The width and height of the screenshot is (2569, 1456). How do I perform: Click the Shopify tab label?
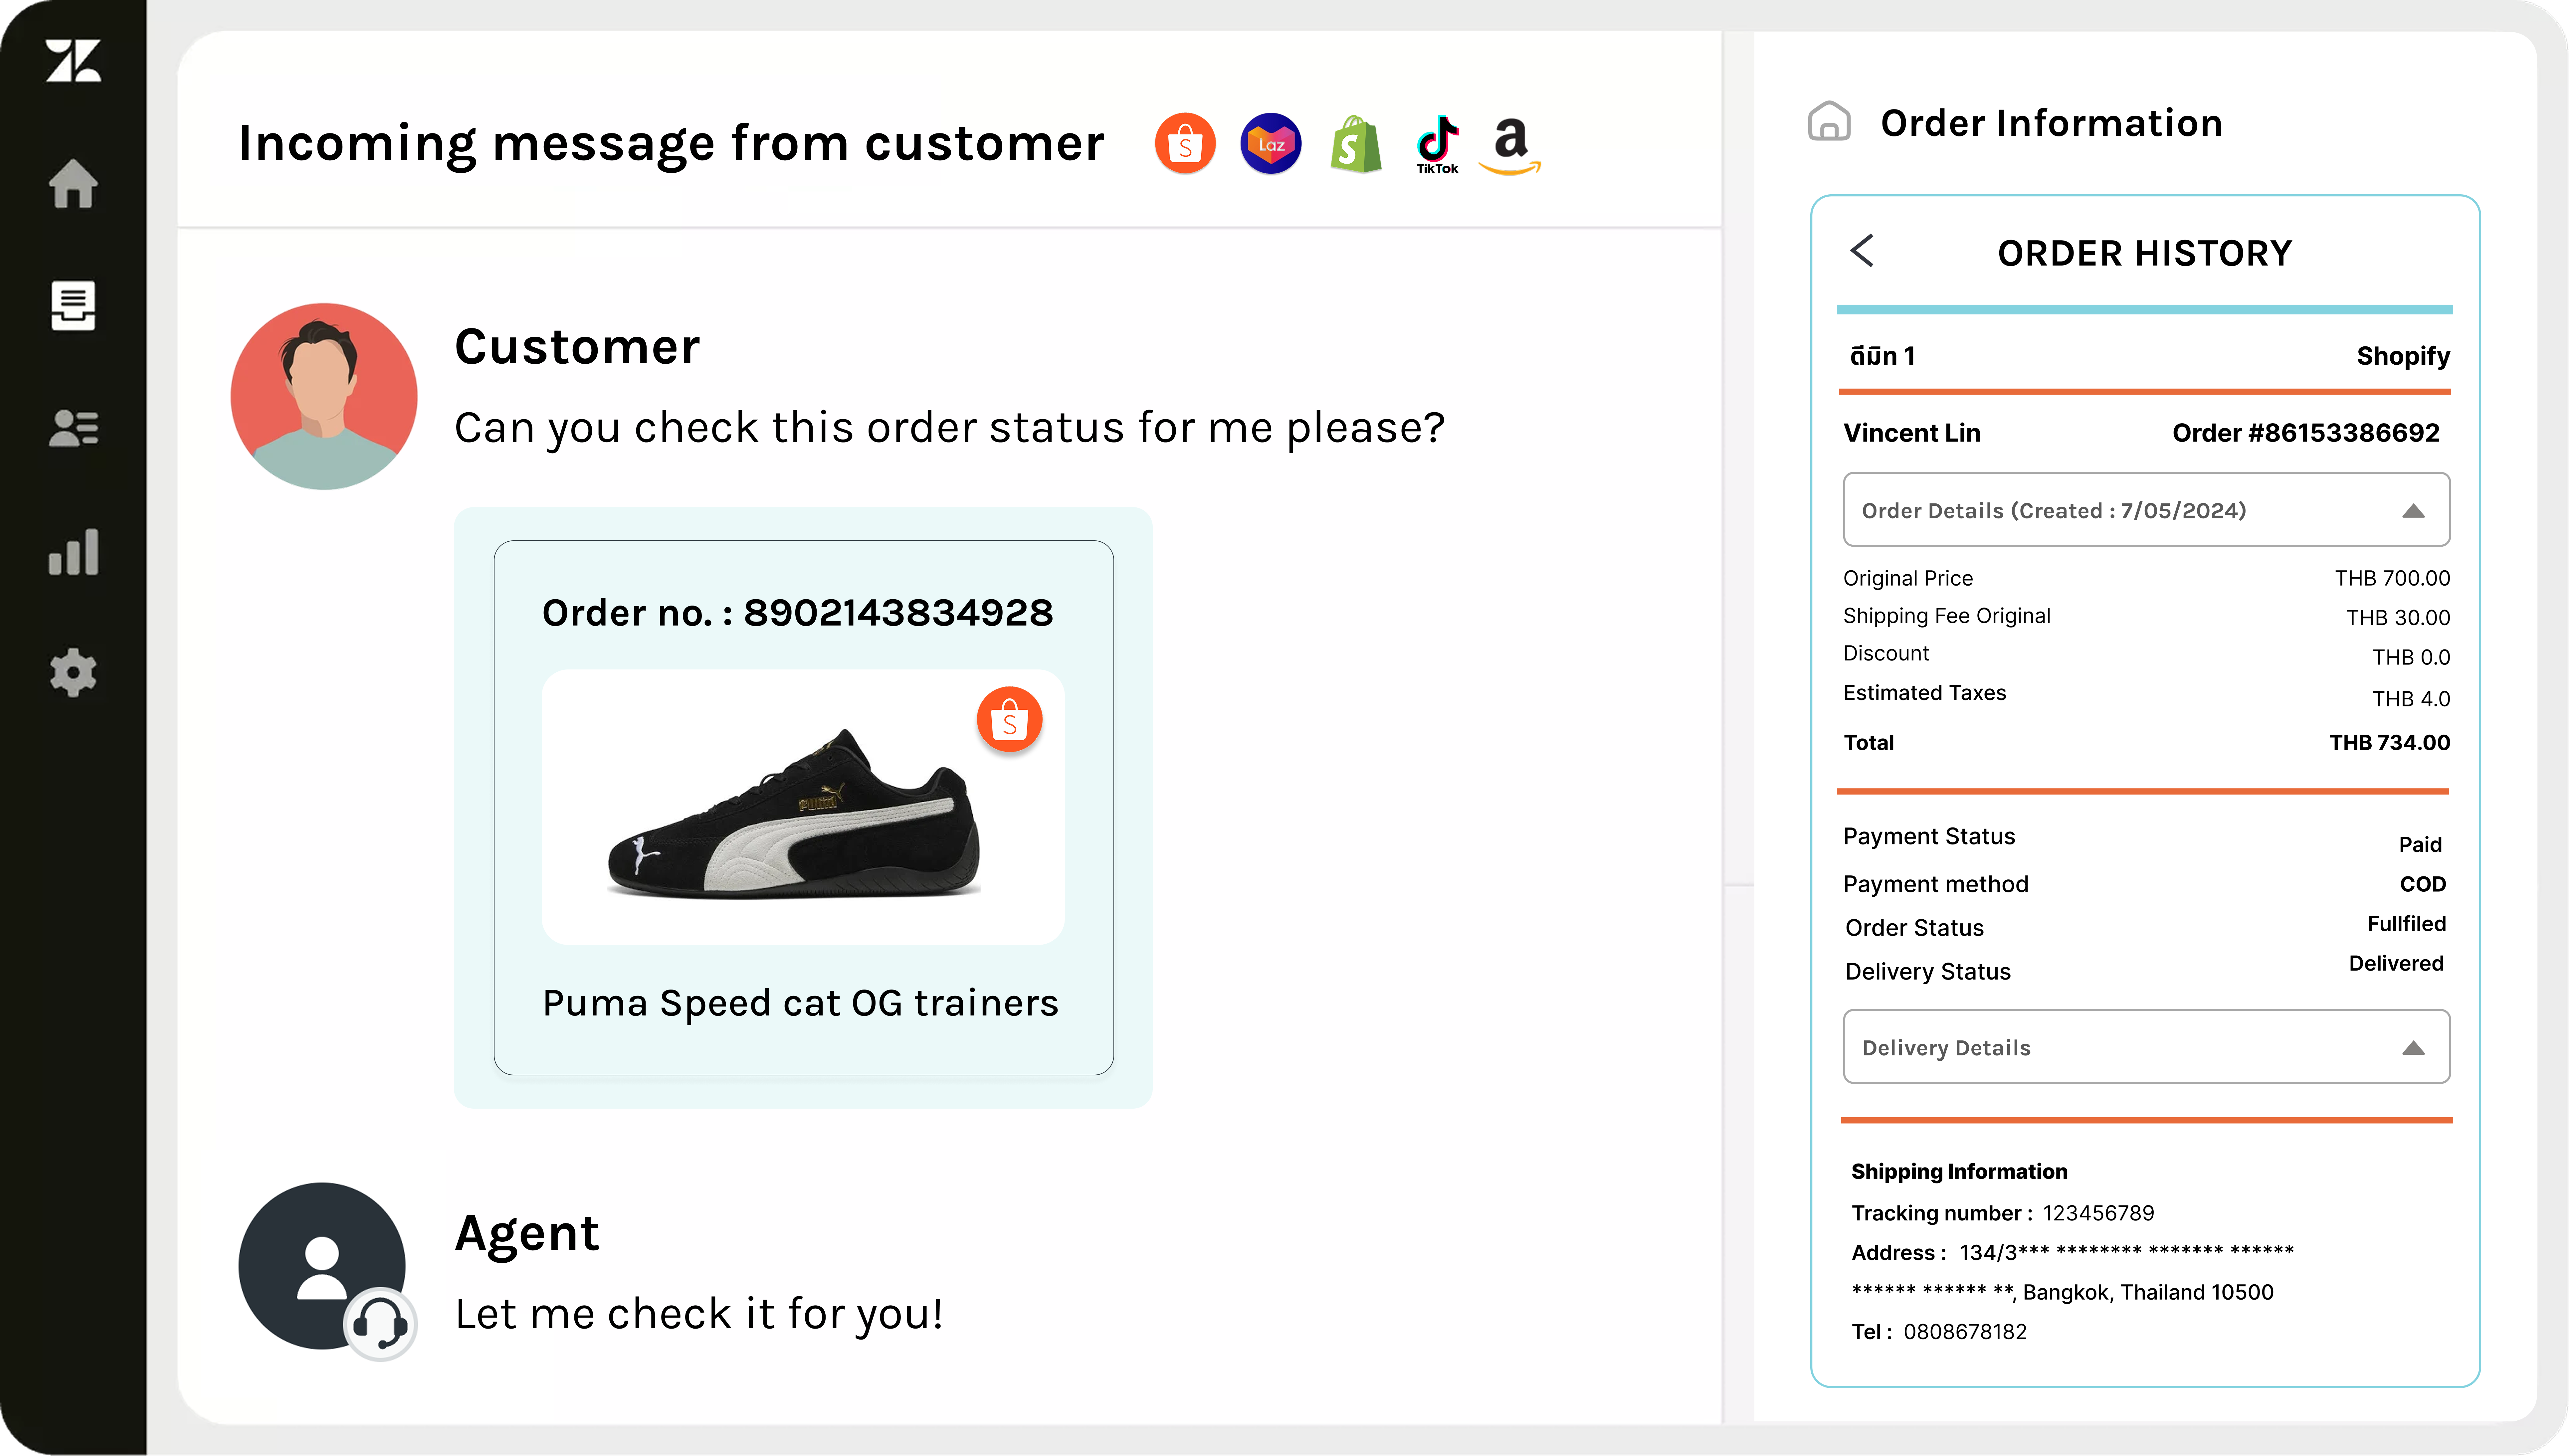[x=2402, y=356]
